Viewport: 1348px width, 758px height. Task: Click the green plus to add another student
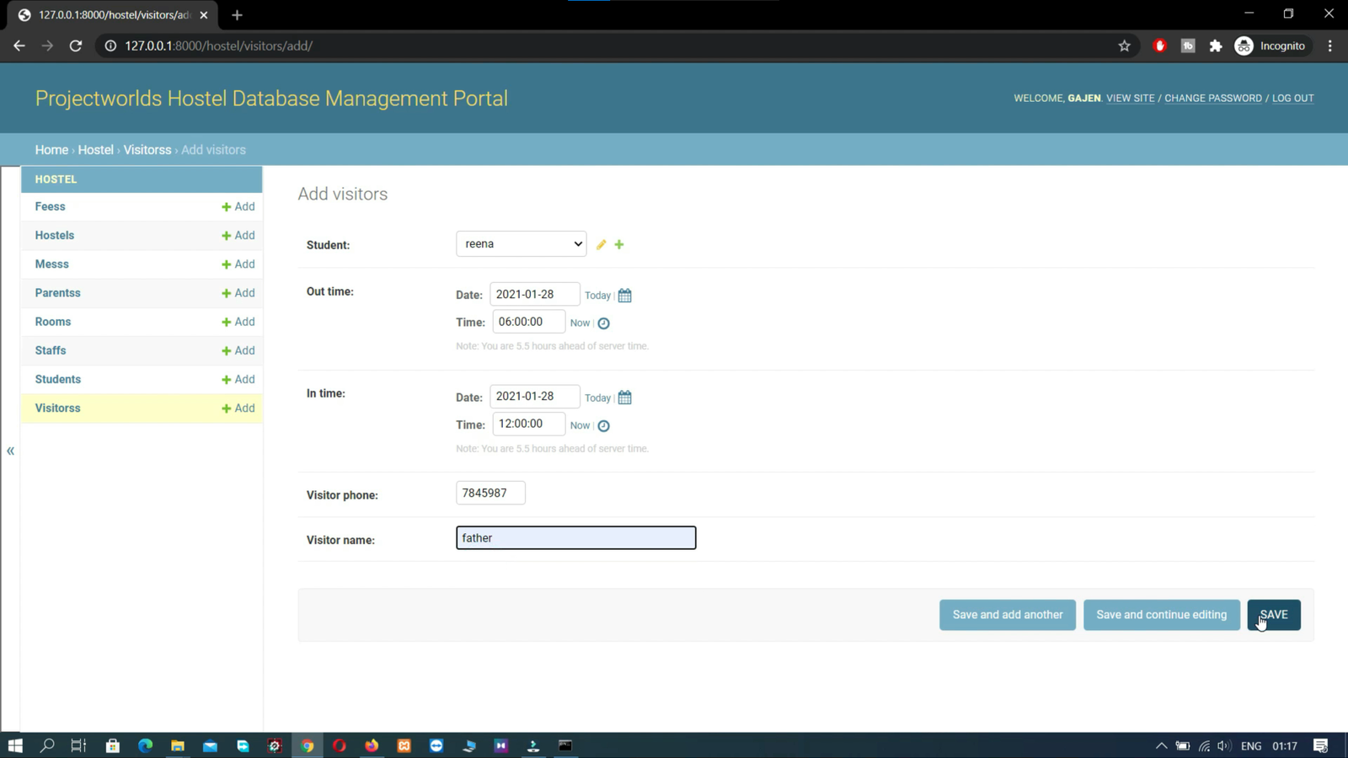tap(619, 245)
